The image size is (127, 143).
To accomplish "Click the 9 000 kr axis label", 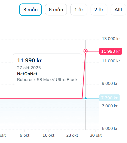I will [110, 83].
